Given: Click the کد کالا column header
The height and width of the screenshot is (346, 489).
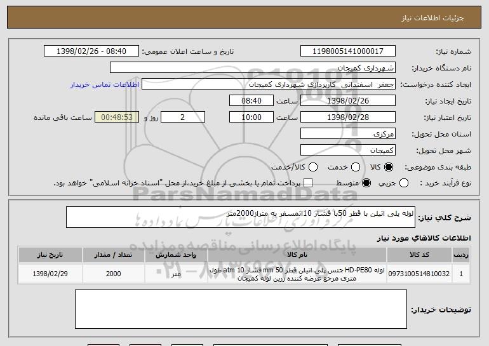Looking at the screenshot, I should pyautogui.click(x=419, y=255).
